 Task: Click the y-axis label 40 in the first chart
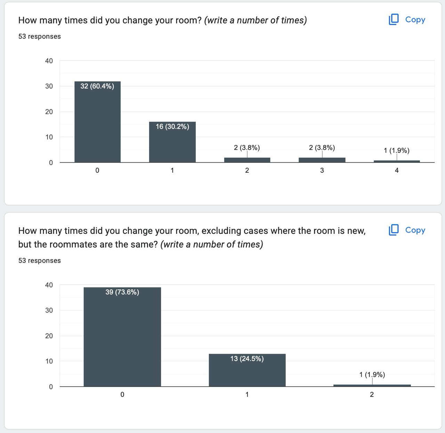(x=49, y=61)
